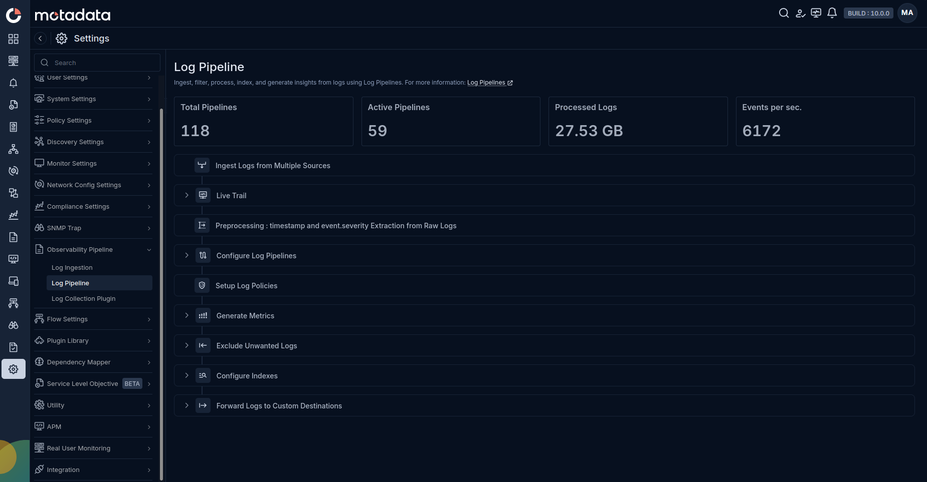
Task: Go back using the Settings back arrow
Action: pyautogui.click(x=41, y=39)
